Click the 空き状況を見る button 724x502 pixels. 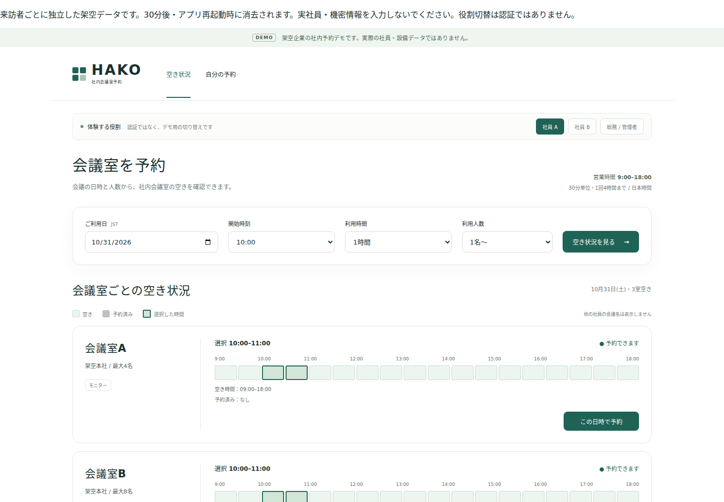tap(601, 242)
